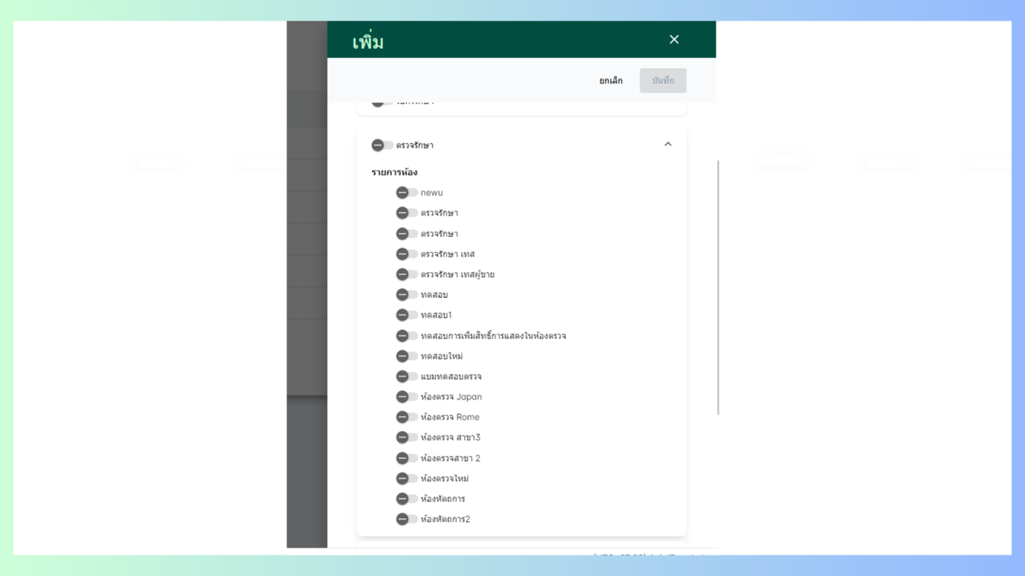Screen dimensions: 1025x576
Task: Toggle the ห้องหัตถการ2 room switch
Action: point(406,519)
